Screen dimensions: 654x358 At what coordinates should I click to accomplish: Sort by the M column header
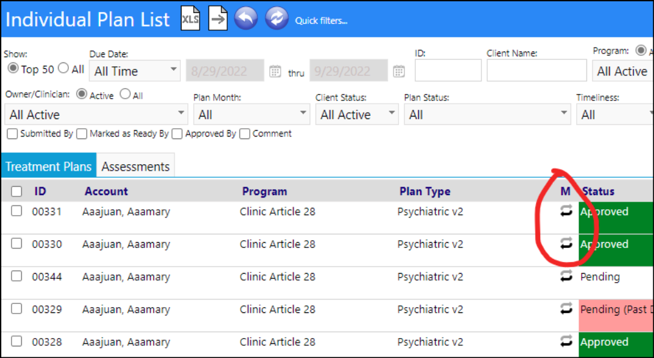[565, 191]
